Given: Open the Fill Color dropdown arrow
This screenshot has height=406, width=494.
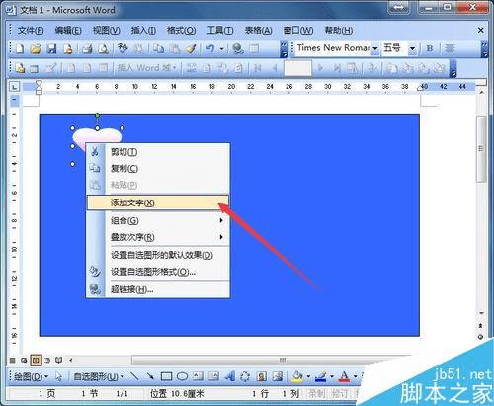Looking at the screenshot, I should click(x=308, y=376).
